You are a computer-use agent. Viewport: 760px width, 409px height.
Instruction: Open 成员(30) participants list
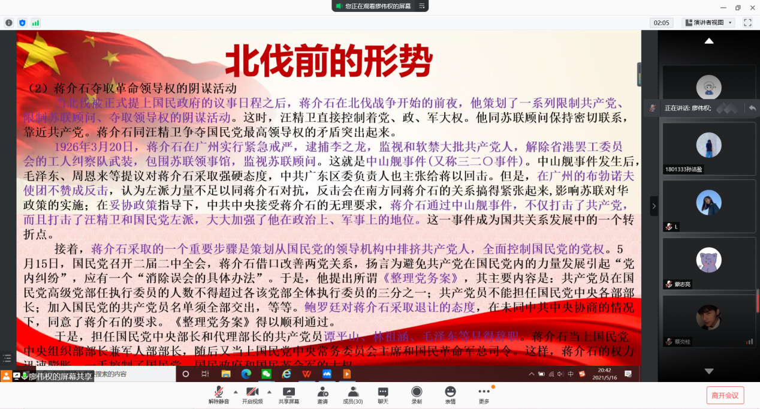click(x=352, y=395)
